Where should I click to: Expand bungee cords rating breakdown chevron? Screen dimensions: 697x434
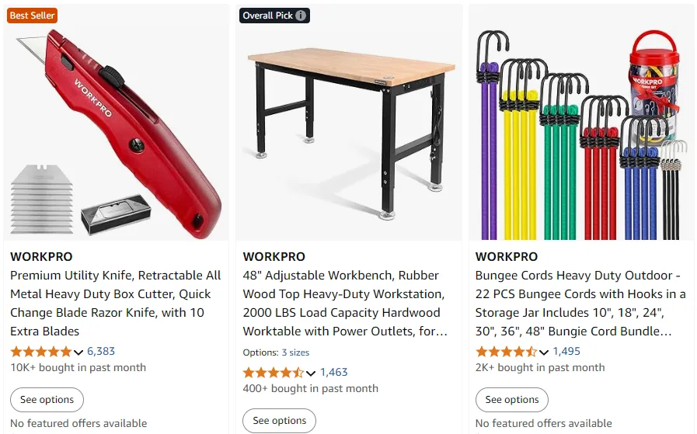(544, 352)
